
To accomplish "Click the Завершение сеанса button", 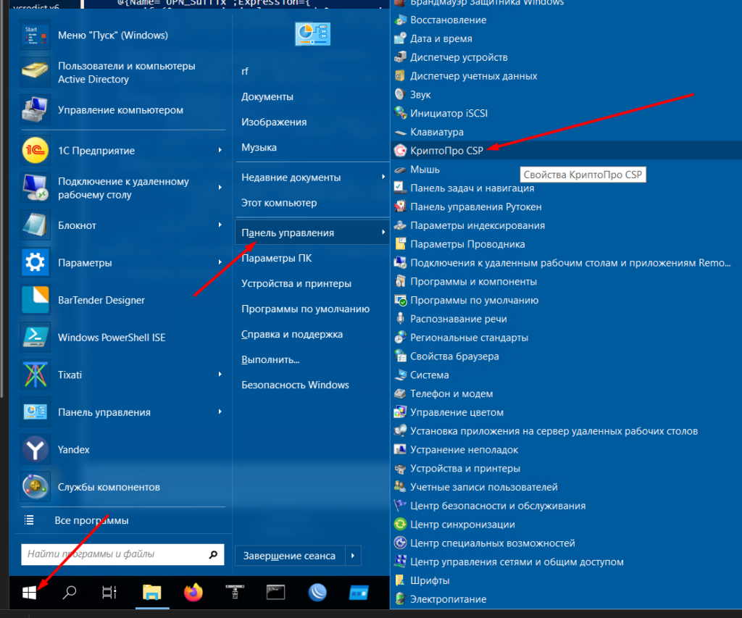I will click(x=289, y=556).
